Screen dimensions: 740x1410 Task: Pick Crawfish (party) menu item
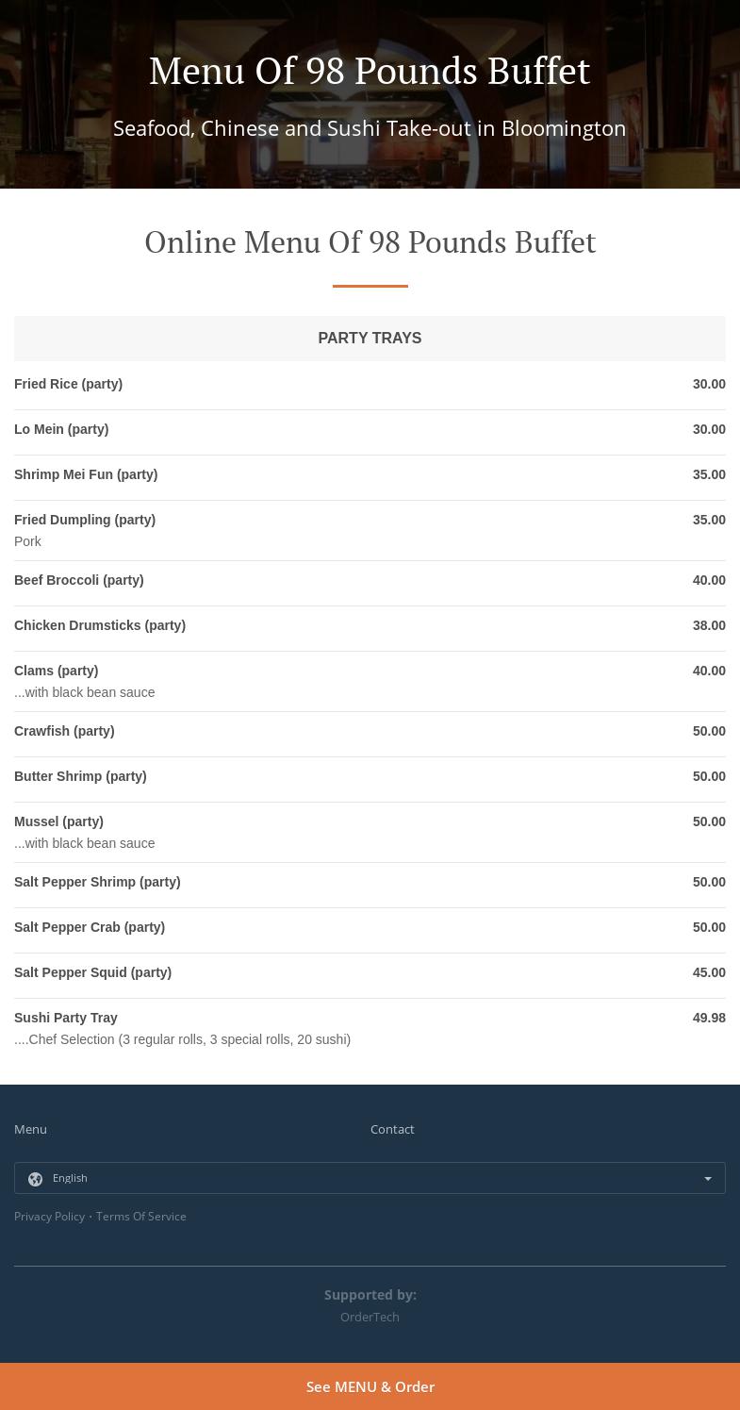pos(64,732)
